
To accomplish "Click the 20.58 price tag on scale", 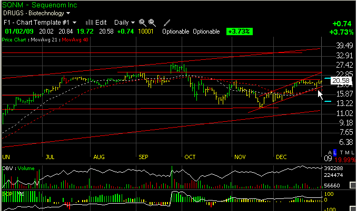I will pos(341,81).
